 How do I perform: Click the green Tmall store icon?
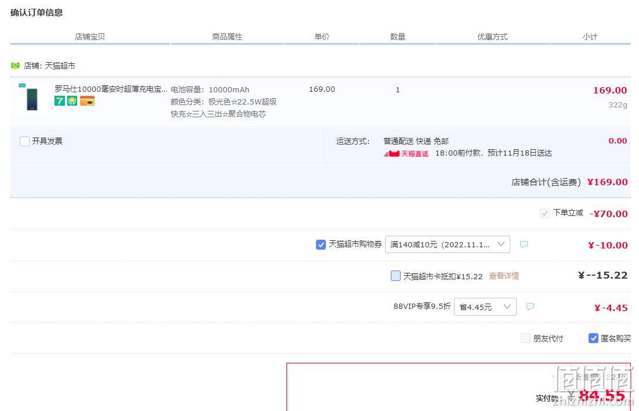[16, 66]
